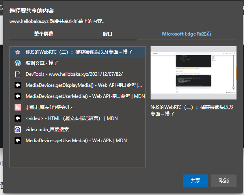The height and width of the screenshot is (195, 244).
Task: Select video mdn_百度搜索 entry
Action: 78,129
